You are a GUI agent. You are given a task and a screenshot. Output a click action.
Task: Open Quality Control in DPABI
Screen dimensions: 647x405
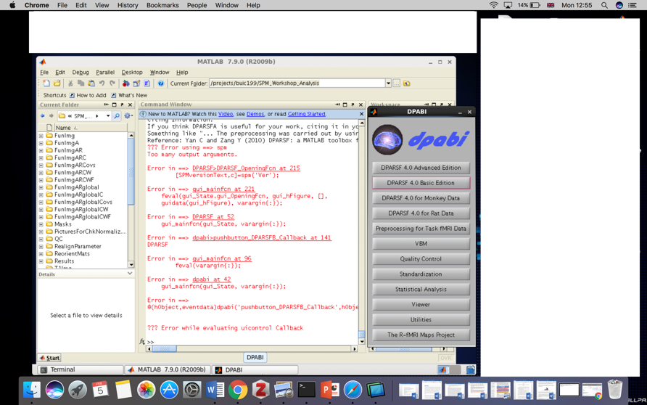421,259
